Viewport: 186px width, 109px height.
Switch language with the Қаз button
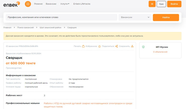161,4
